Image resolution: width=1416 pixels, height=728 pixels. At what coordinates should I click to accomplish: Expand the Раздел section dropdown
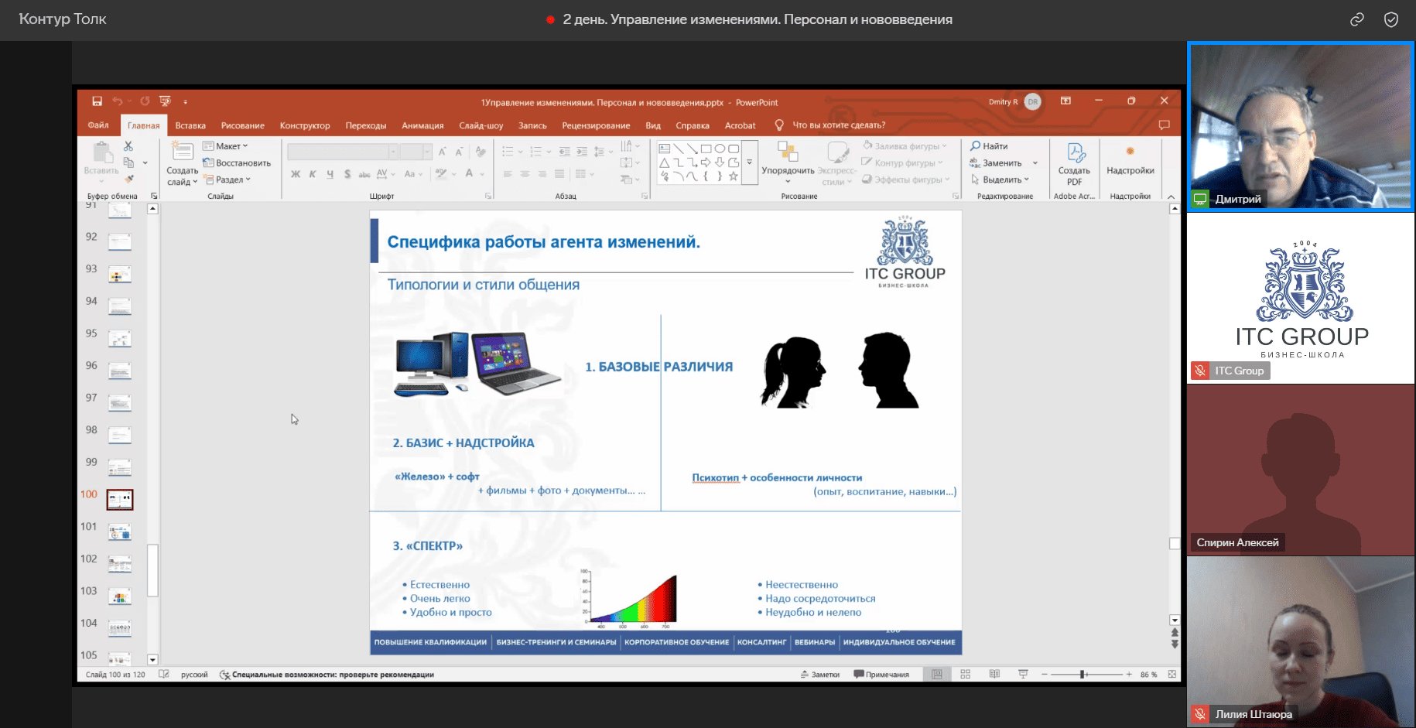pos(227,179)
